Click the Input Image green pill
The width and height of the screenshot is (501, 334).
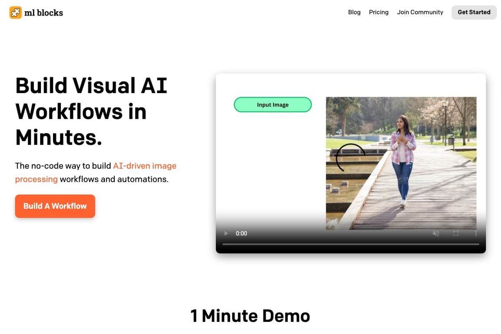click(273, 104)
